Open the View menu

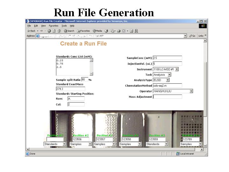click(43, 26)
